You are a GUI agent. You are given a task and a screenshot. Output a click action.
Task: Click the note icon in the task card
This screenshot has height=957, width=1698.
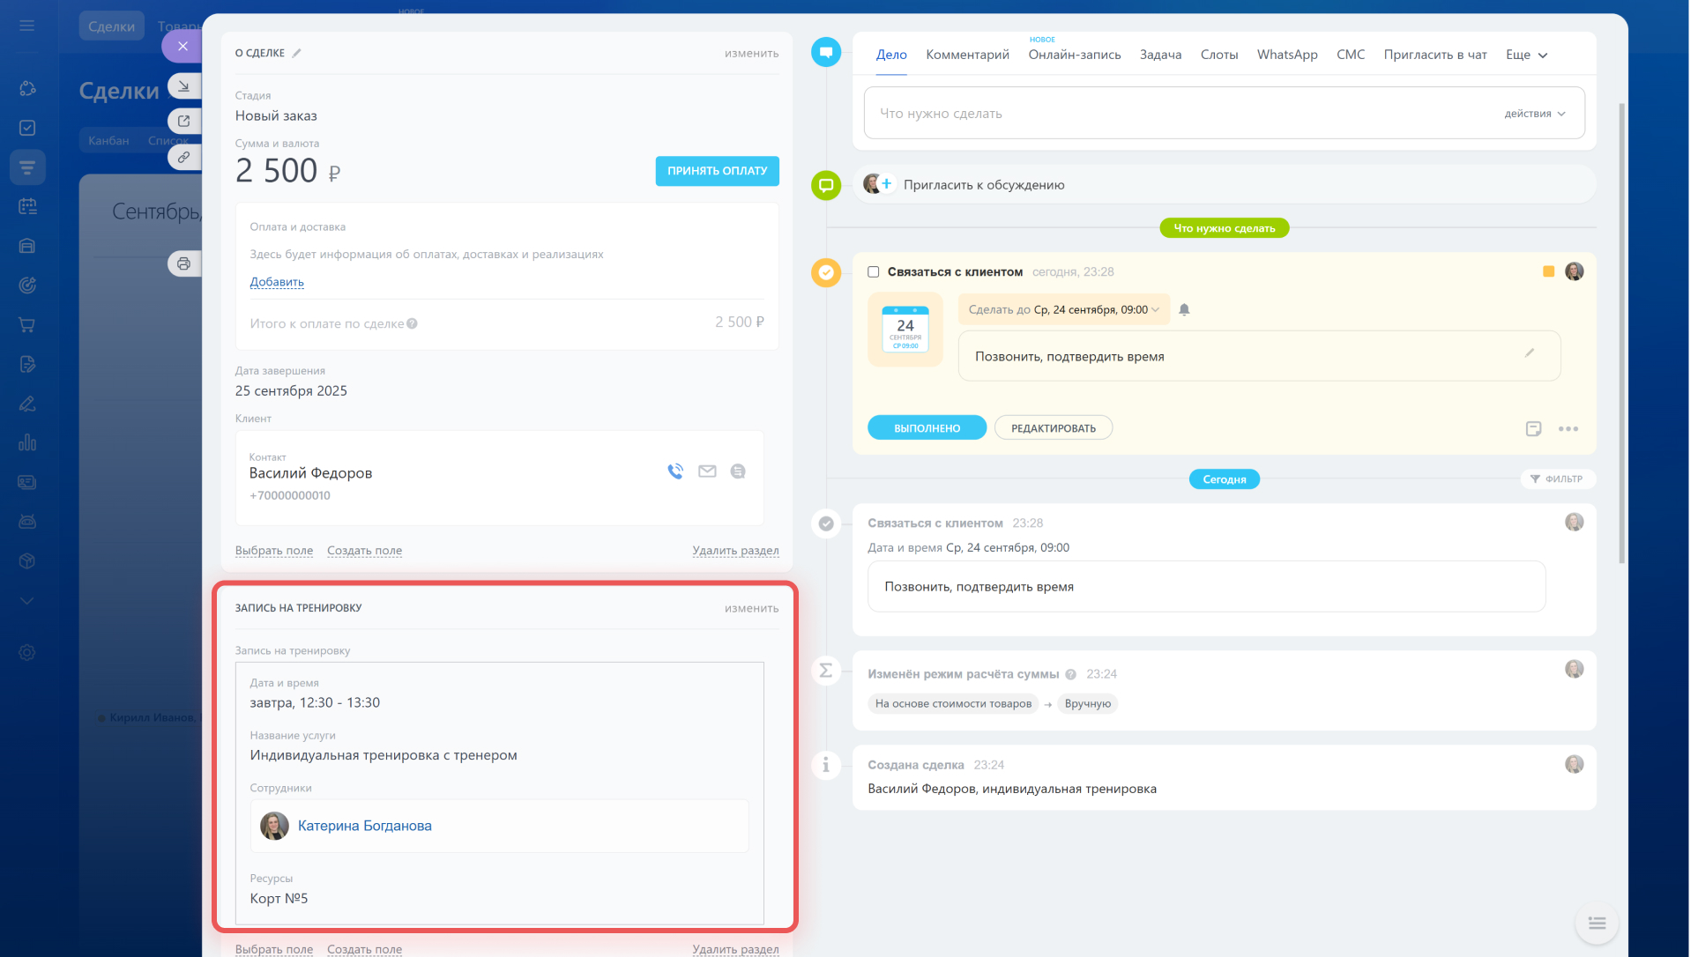pyautogui.click(x=1533, y=429)
